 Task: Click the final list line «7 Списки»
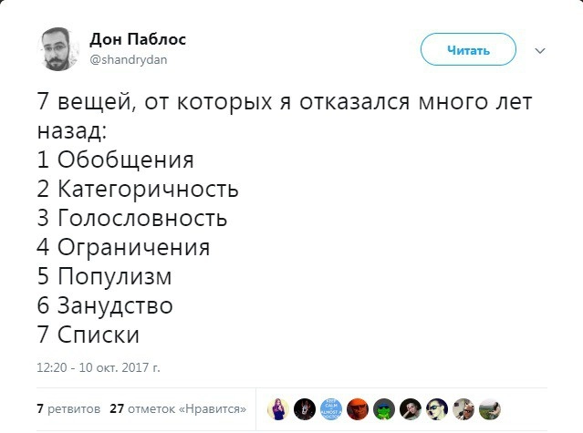coord(88,335)
